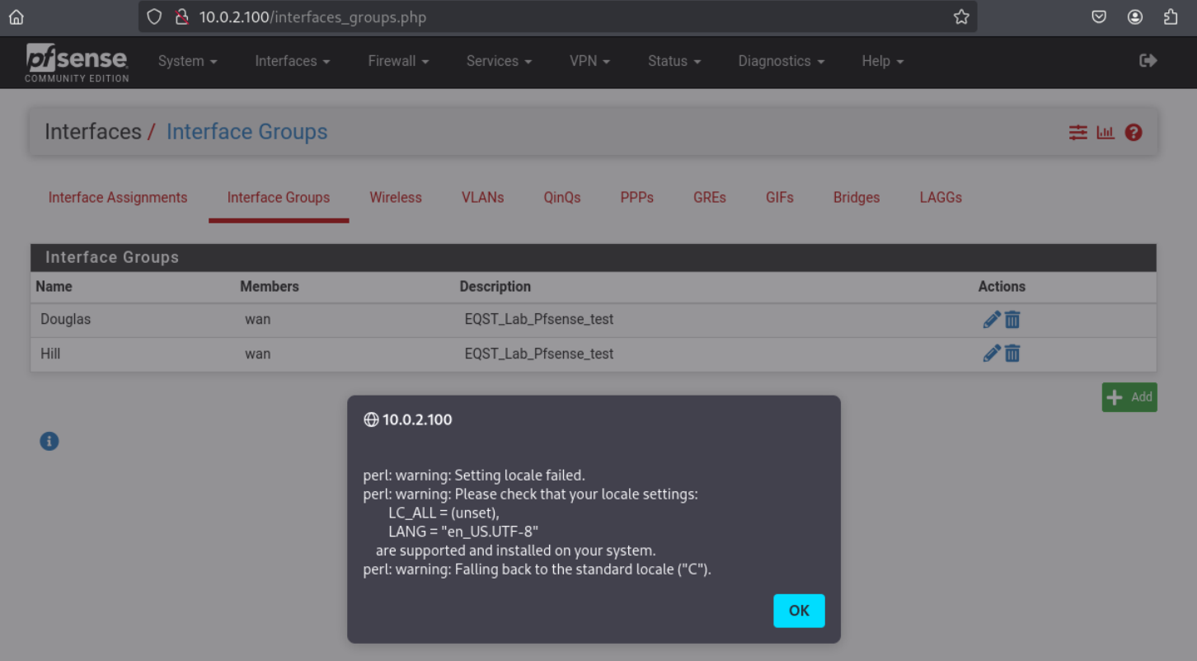Screen dimensions: 1197x661
Task: Open the red help question mark icon
Action: click(x=1134, y=132)
